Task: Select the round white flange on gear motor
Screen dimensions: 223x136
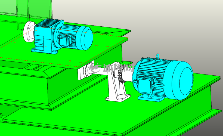Action: (29, 32)
